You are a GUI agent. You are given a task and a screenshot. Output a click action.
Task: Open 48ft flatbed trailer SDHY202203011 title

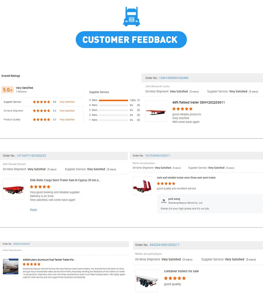tap(198, 102)
